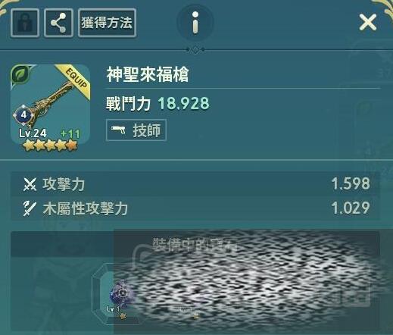The width and height of the screenshot is (393, 335).
Task: Toggle the item lock icon
Action: tap(25, 23)
